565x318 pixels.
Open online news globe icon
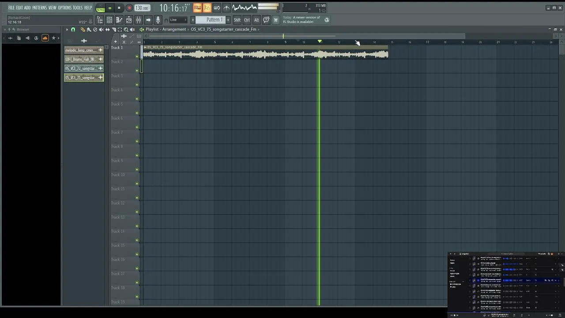coord(327,20)
